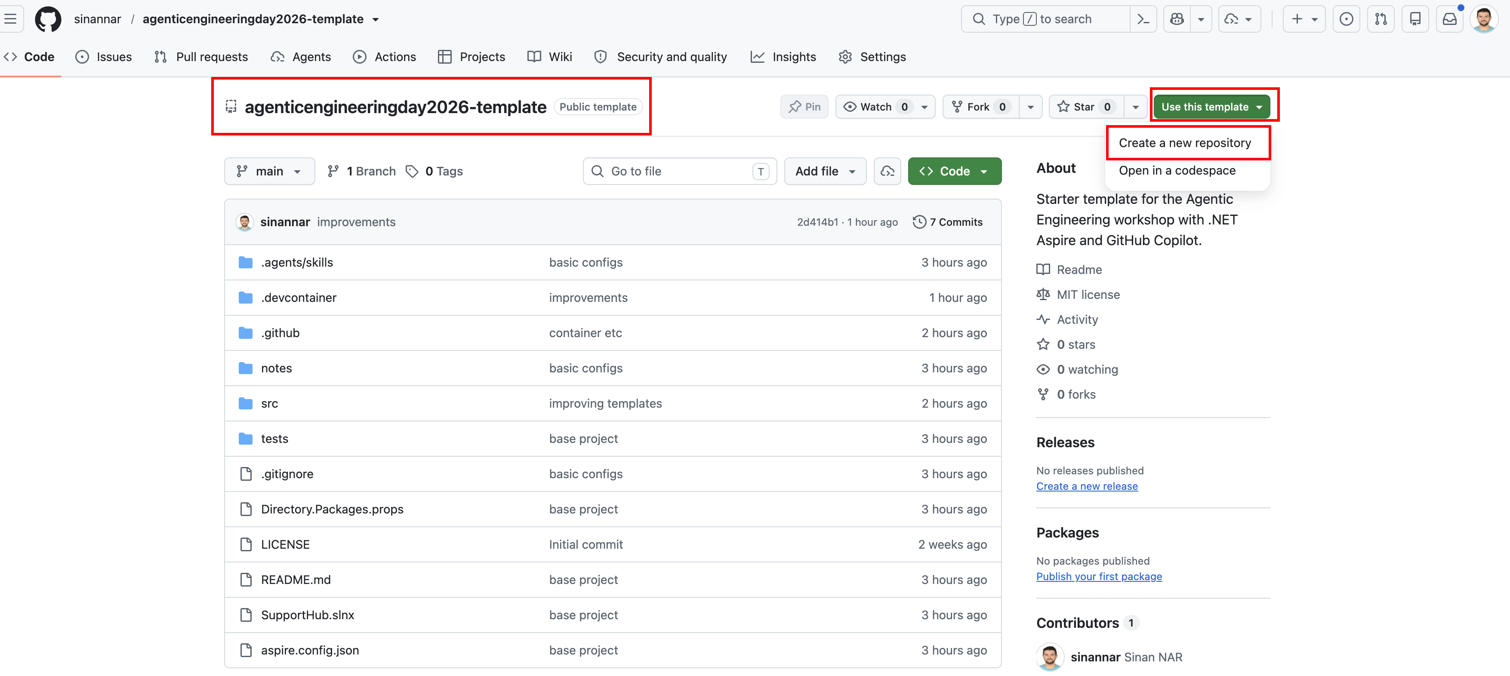Open notifications inbox icon
Viewport: 1510px width, 676px height.
(x=1450, y=19)
